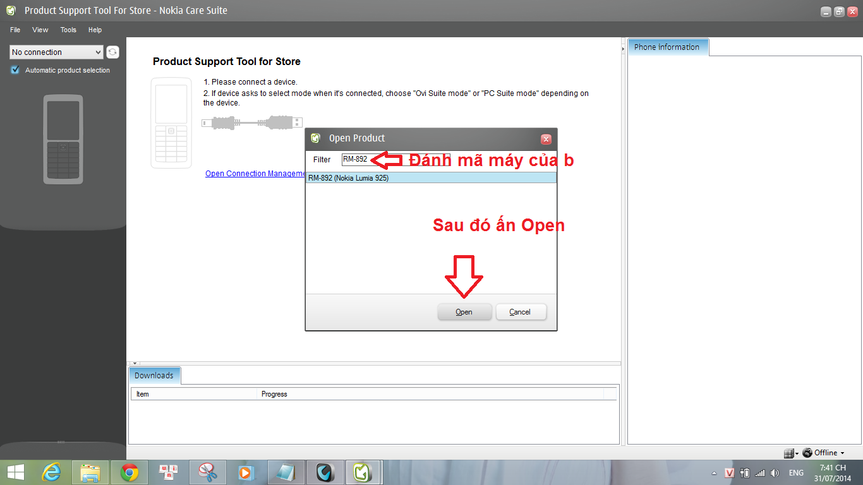Open UniKey taskbar icon
This screenshot has height=485, width=863.
pyautogui.click(x=169, y=472)
